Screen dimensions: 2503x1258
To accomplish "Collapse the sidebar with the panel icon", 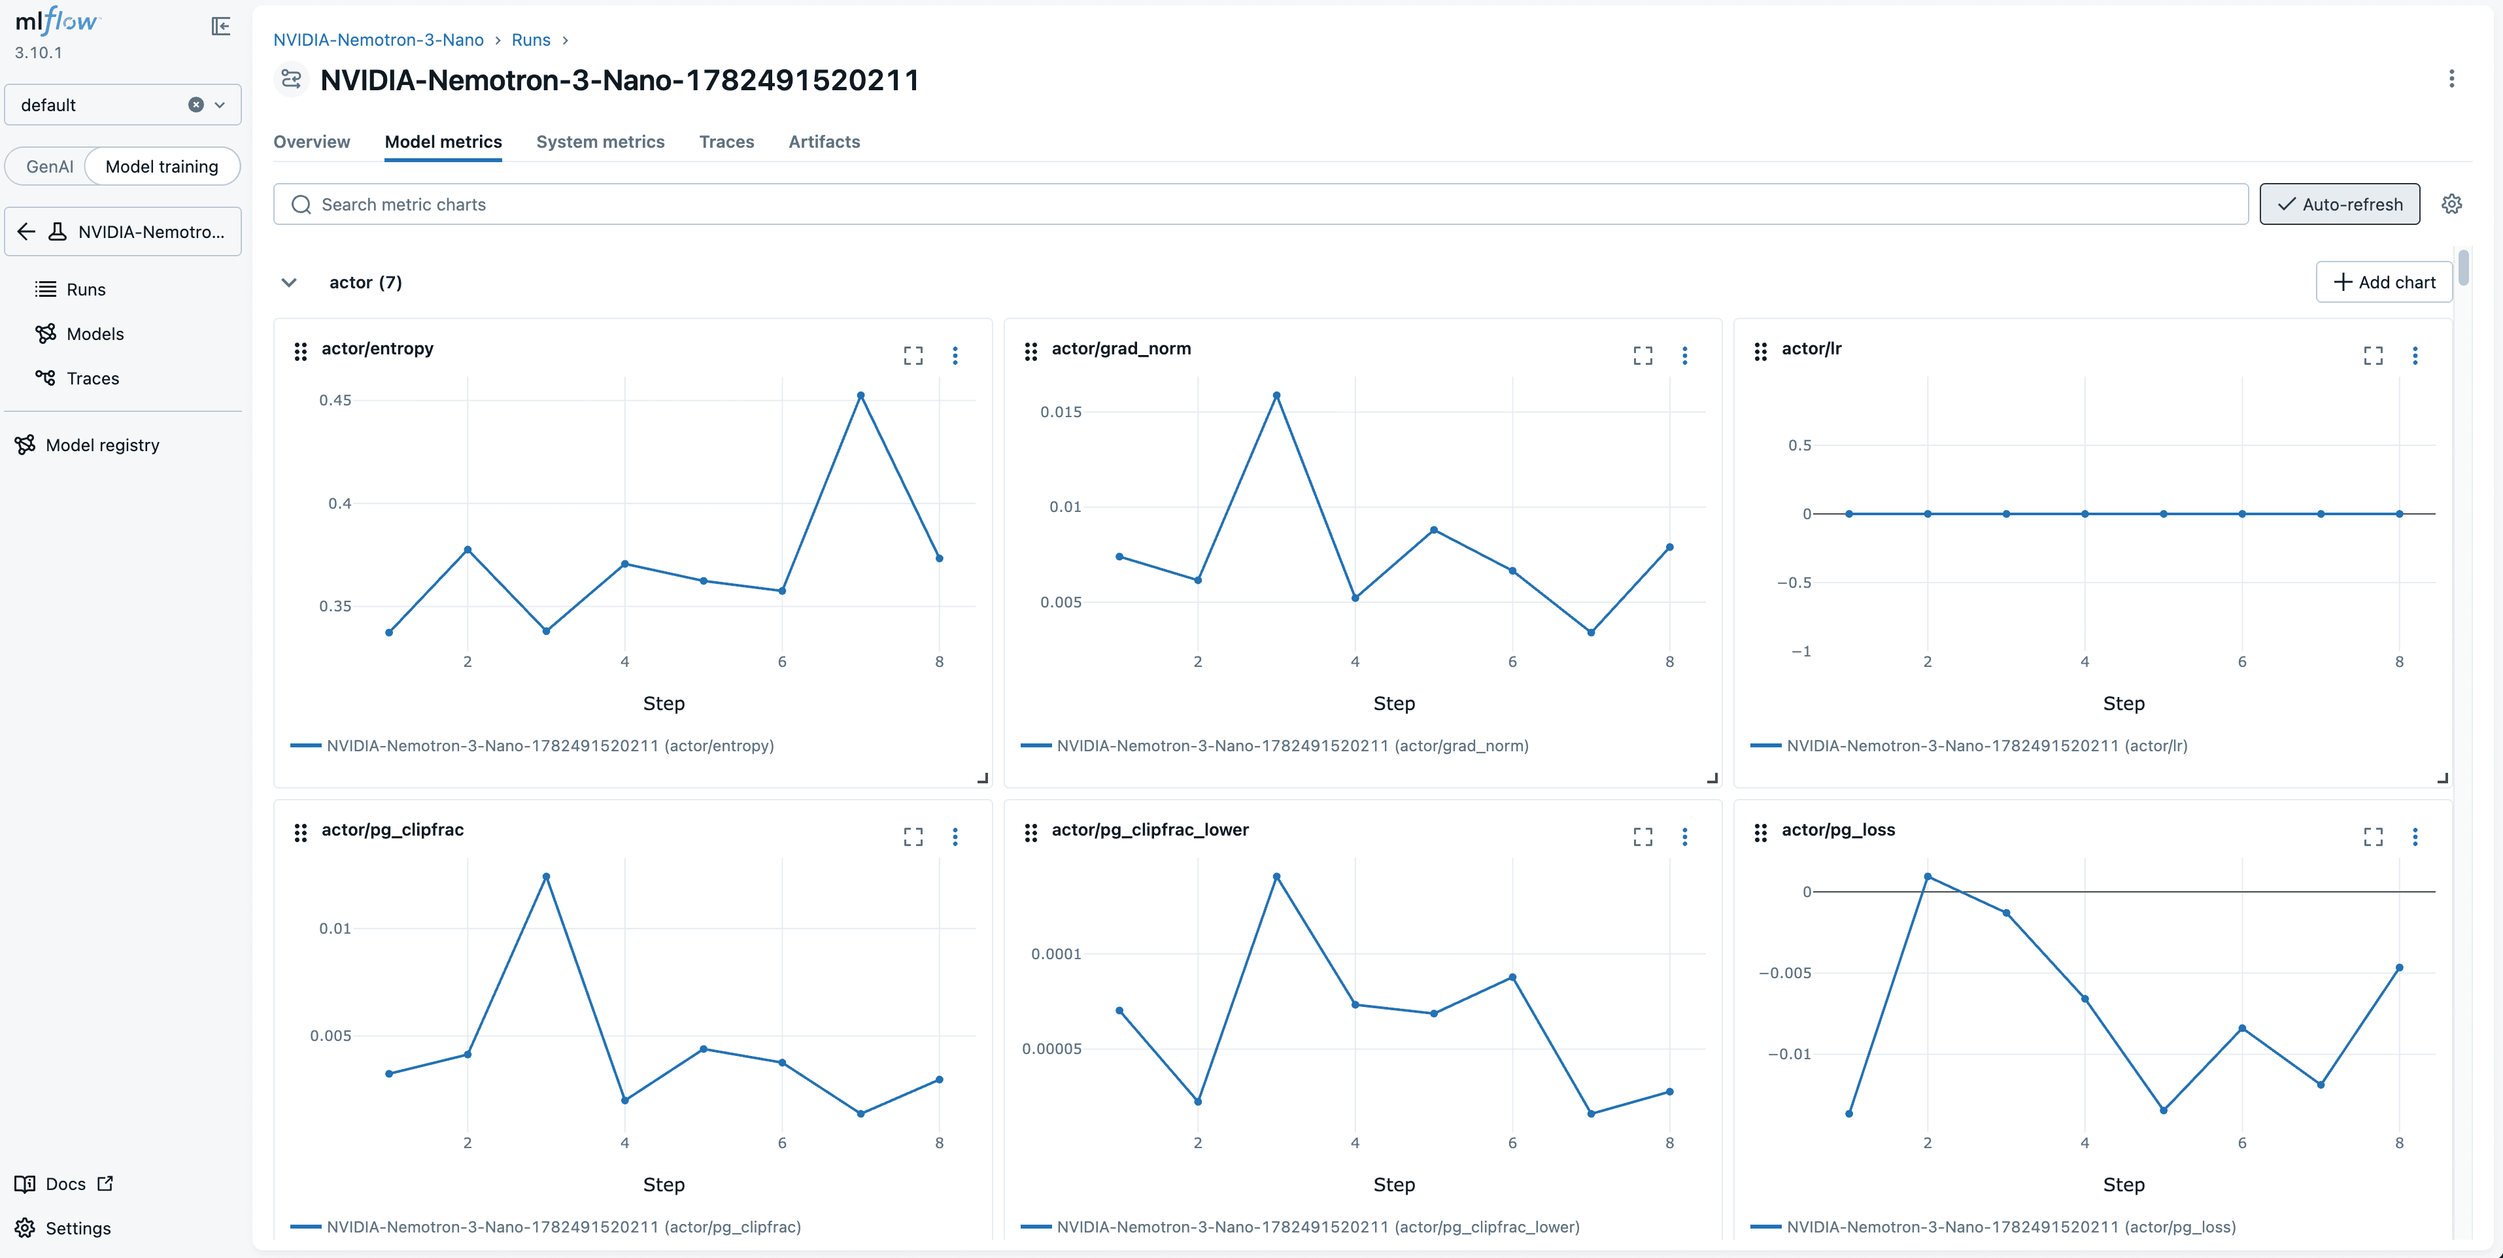I will click(x=220, y=26).
